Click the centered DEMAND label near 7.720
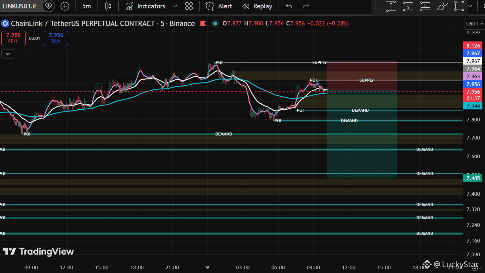The image size is (485, 273). coord(223,134)
